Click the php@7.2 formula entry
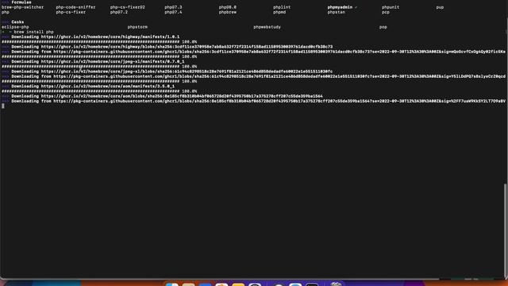The height and width of the screenshot is (286, 508). (118, 13)
